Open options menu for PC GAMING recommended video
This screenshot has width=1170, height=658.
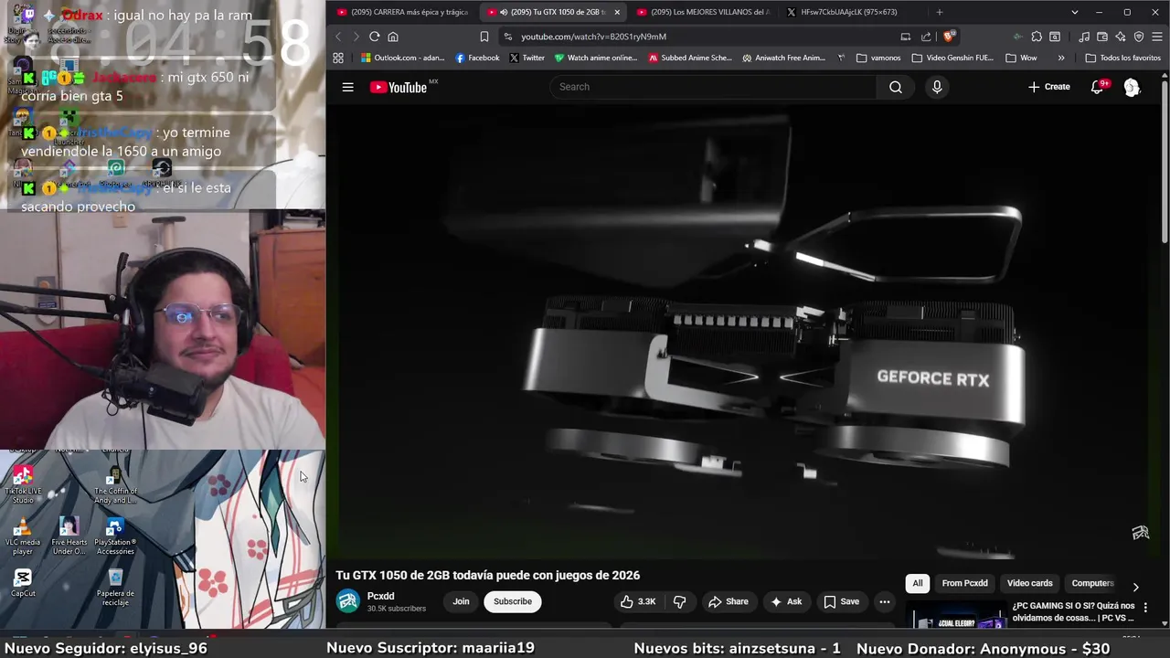click(x=1145, y=608)
